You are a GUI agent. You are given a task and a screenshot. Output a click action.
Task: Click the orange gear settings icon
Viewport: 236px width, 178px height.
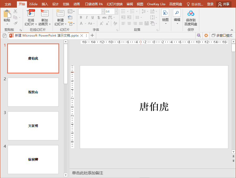coord(206,36)
